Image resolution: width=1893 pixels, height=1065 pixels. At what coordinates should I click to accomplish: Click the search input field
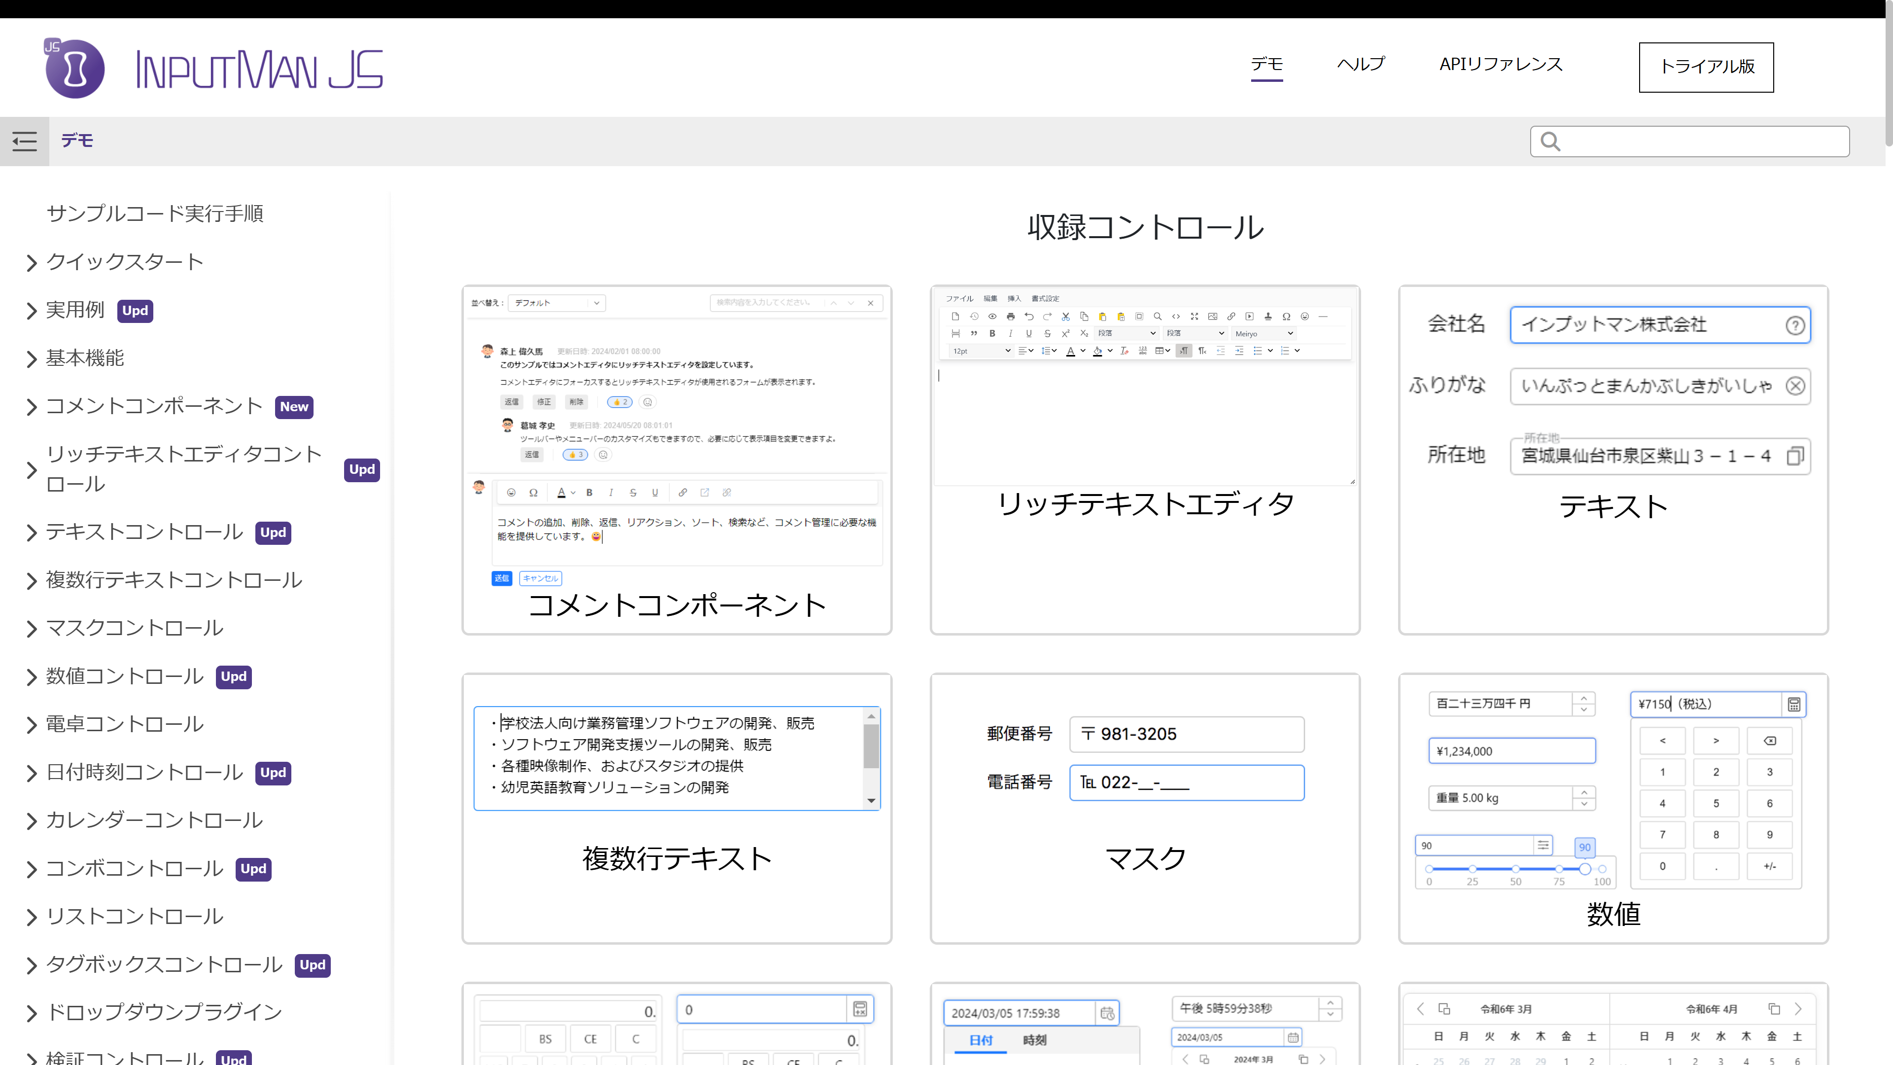pyautogui.click(x=1689, y=141)
